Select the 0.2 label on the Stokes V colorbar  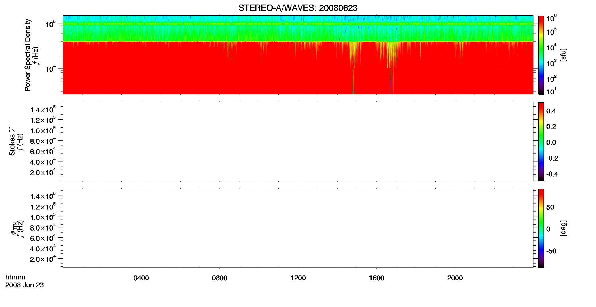click(x=551, y=127)
